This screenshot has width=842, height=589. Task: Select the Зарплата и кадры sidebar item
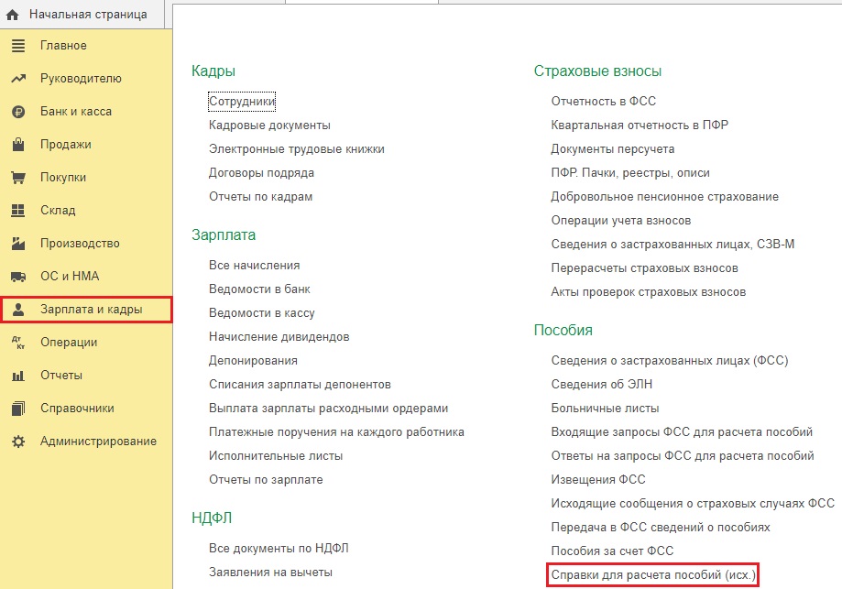click(91, 310)
